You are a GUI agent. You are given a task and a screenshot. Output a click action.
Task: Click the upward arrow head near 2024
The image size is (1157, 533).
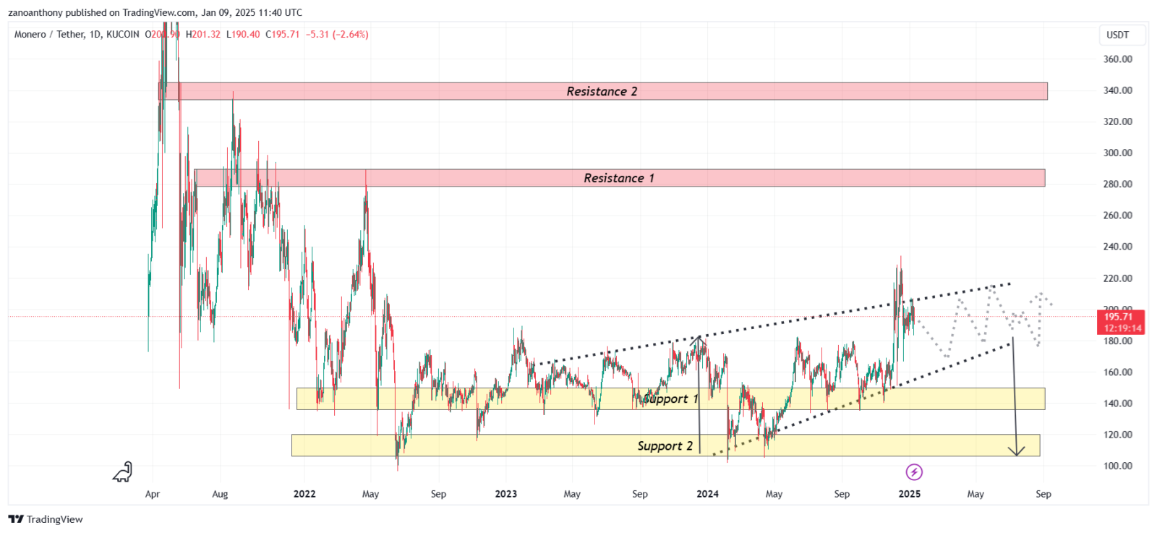[x=699, y=339]
